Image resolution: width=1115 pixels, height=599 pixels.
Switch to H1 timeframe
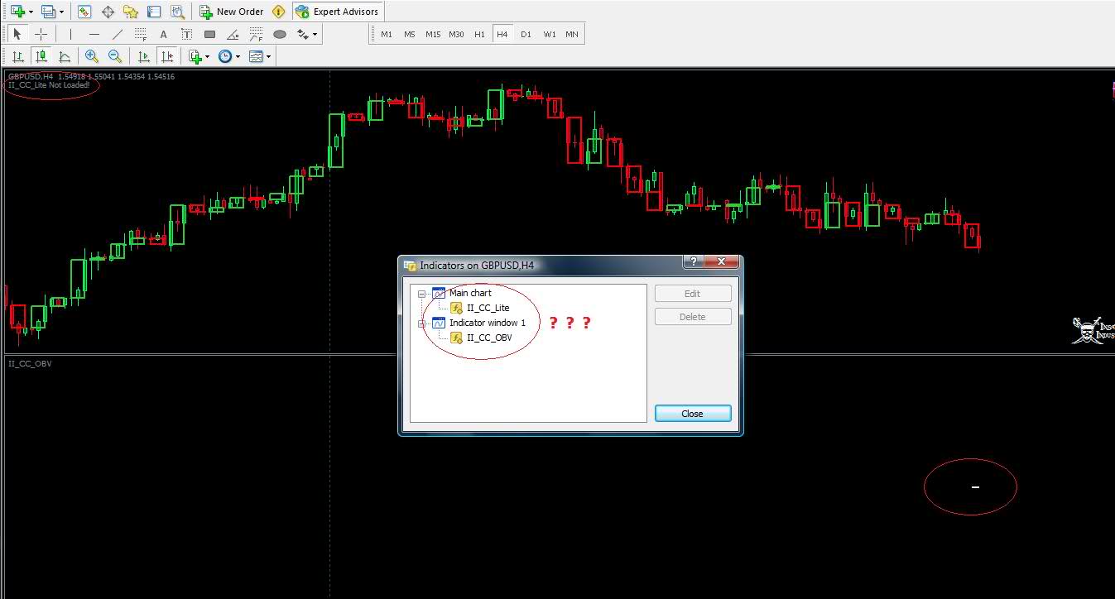point(479,34)
